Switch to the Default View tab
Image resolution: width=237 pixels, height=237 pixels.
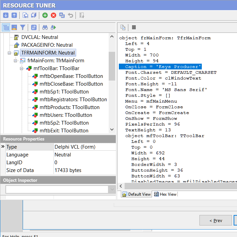click(x=136, y=194)
